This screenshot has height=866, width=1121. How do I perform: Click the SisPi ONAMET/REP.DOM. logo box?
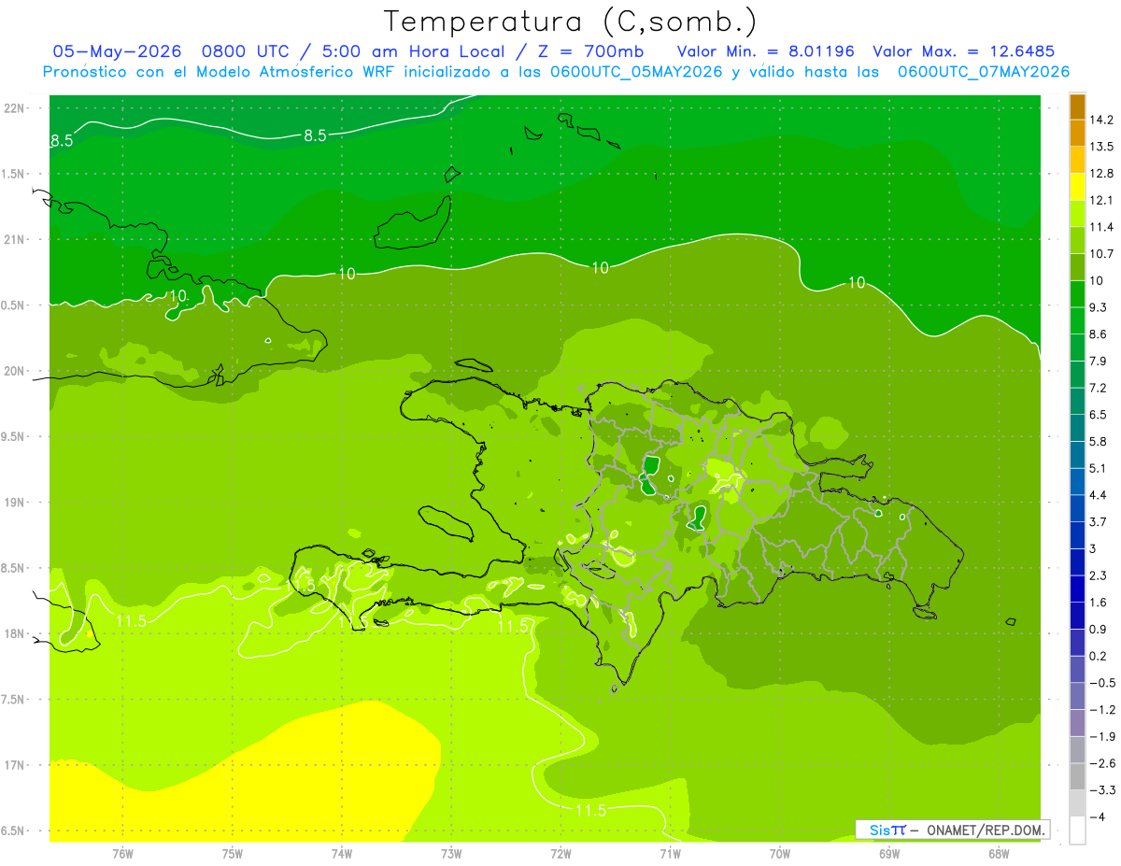[952, 830]
